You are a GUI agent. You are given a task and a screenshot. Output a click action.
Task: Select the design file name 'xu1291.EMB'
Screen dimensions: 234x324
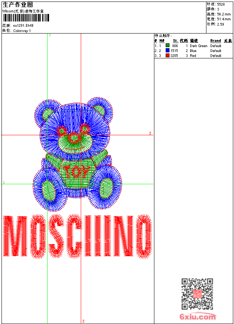tap(23, 26)
